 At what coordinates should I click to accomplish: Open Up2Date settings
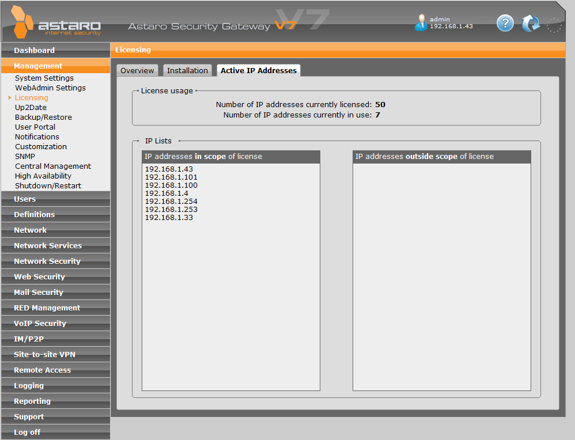point(31,108)
